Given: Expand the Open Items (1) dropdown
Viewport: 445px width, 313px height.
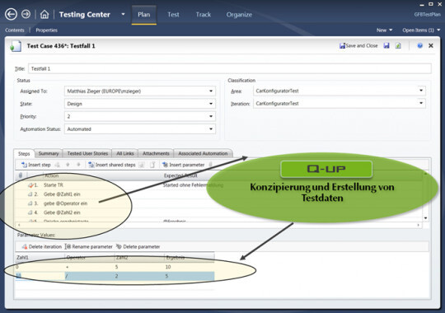Looking at the screenshot, I should (x=438, y=30).
